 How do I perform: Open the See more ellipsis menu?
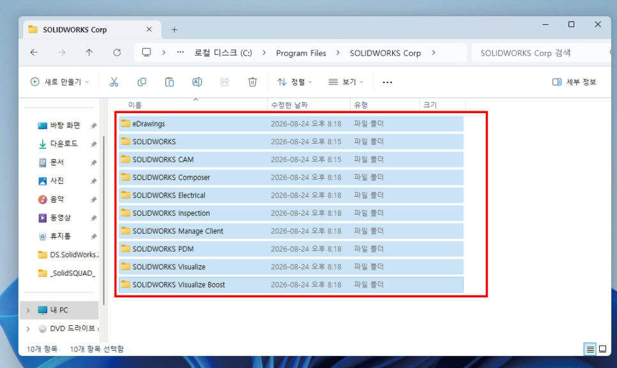[387, 82]
